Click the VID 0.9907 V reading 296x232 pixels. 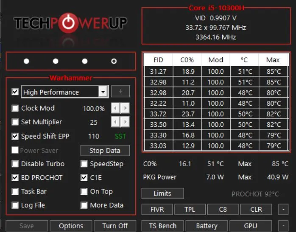pos(215,18)
